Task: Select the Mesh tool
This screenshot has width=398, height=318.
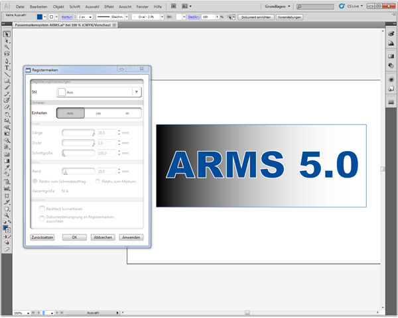Action: click(7, 154)
